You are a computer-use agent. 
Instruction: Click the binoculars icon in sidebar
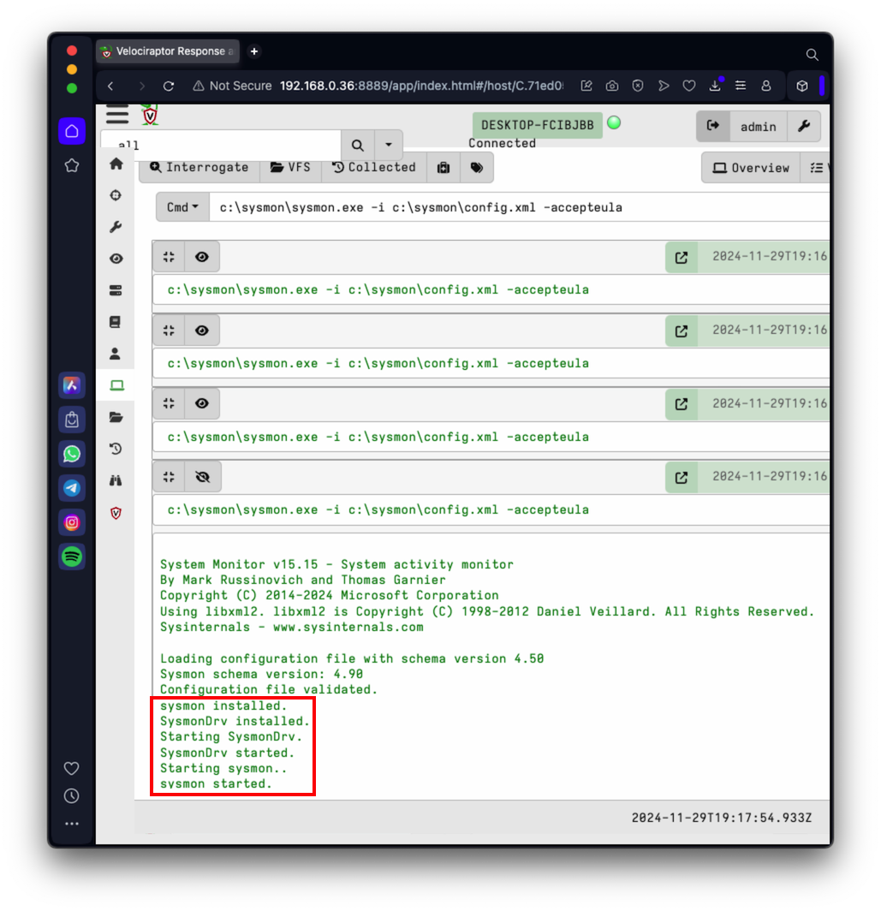[116, 480]
